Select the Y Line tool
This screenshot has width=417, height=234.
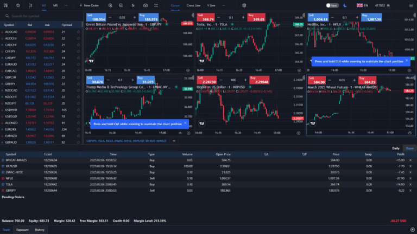coord(211,5)
